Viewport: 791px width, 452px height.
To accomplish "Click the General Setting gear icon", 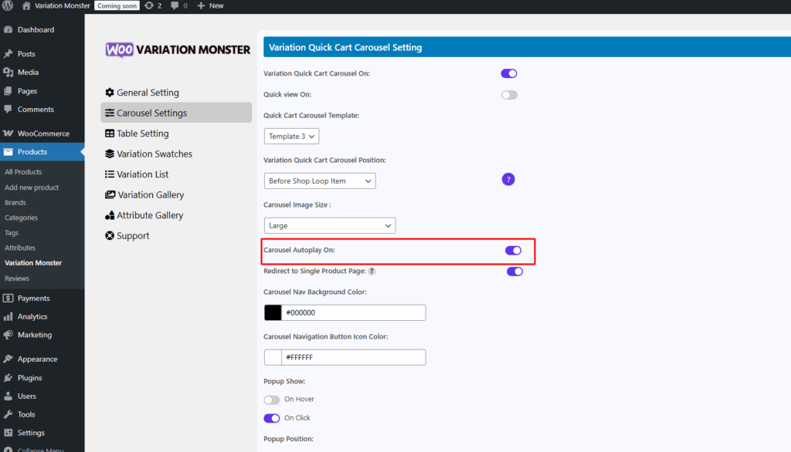I will pos(110,93).
